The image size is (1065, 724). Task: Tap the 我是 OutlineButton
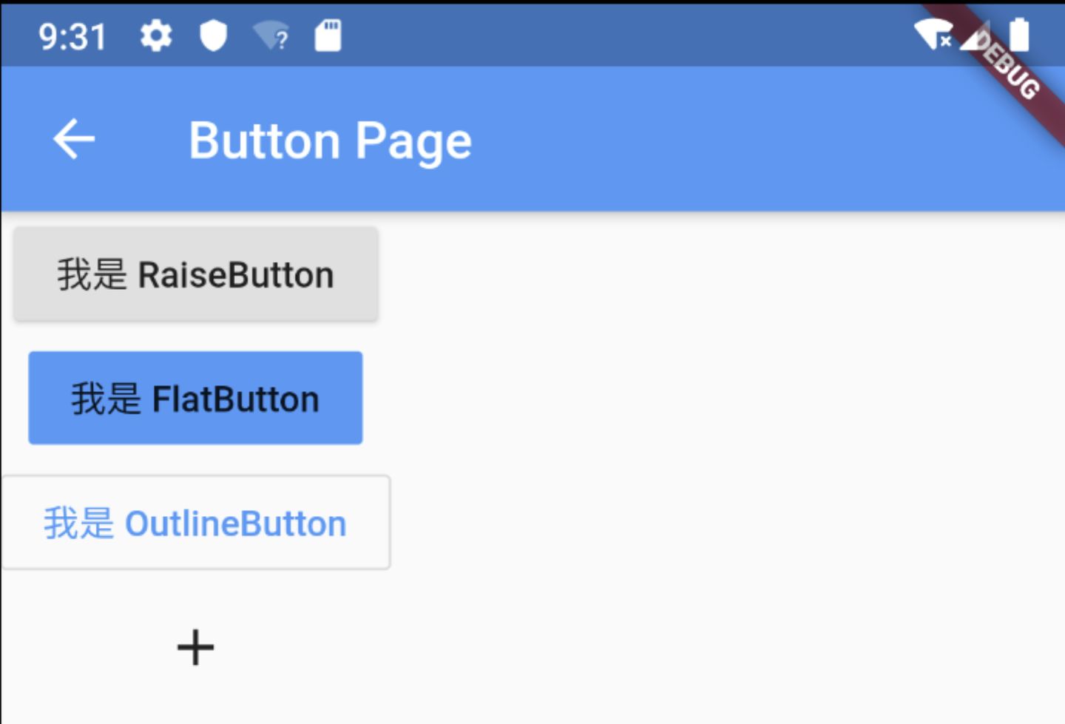[196, 523]
